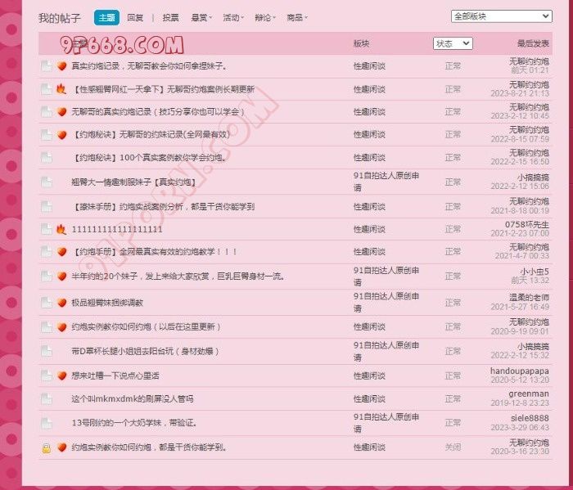
Task: Click the page icon in siele8888's row
Action: [x=47, y=423]
